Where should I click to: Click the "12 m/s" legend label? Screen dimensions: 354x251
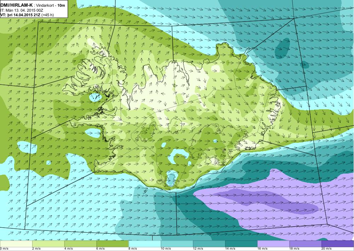tap(198, 249)
